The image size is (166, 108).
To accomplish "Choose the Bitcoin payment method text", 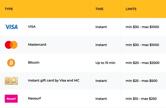I will (34, 62).
